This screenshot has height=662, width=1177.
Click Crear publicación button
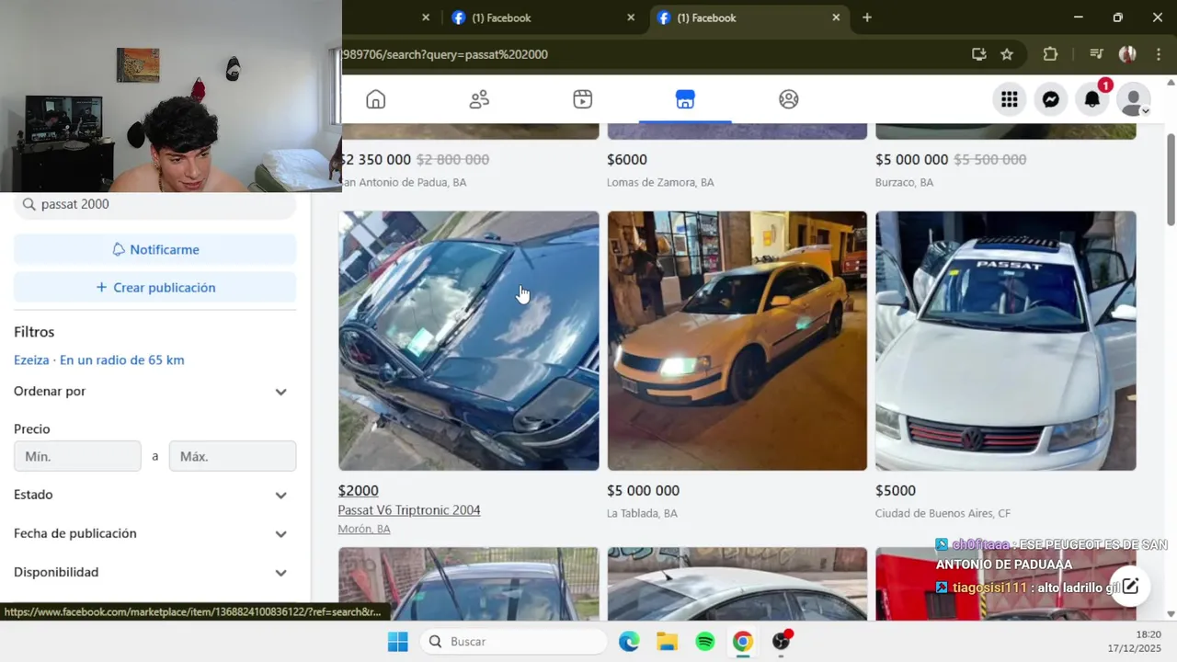pyautogui.click(x=154, y=288)
